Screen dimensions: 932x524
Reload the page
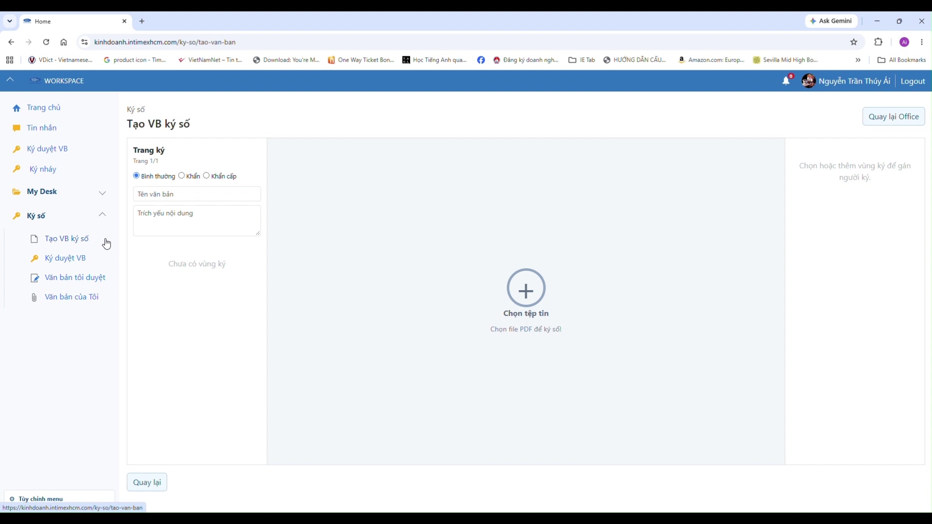[46, 42]
